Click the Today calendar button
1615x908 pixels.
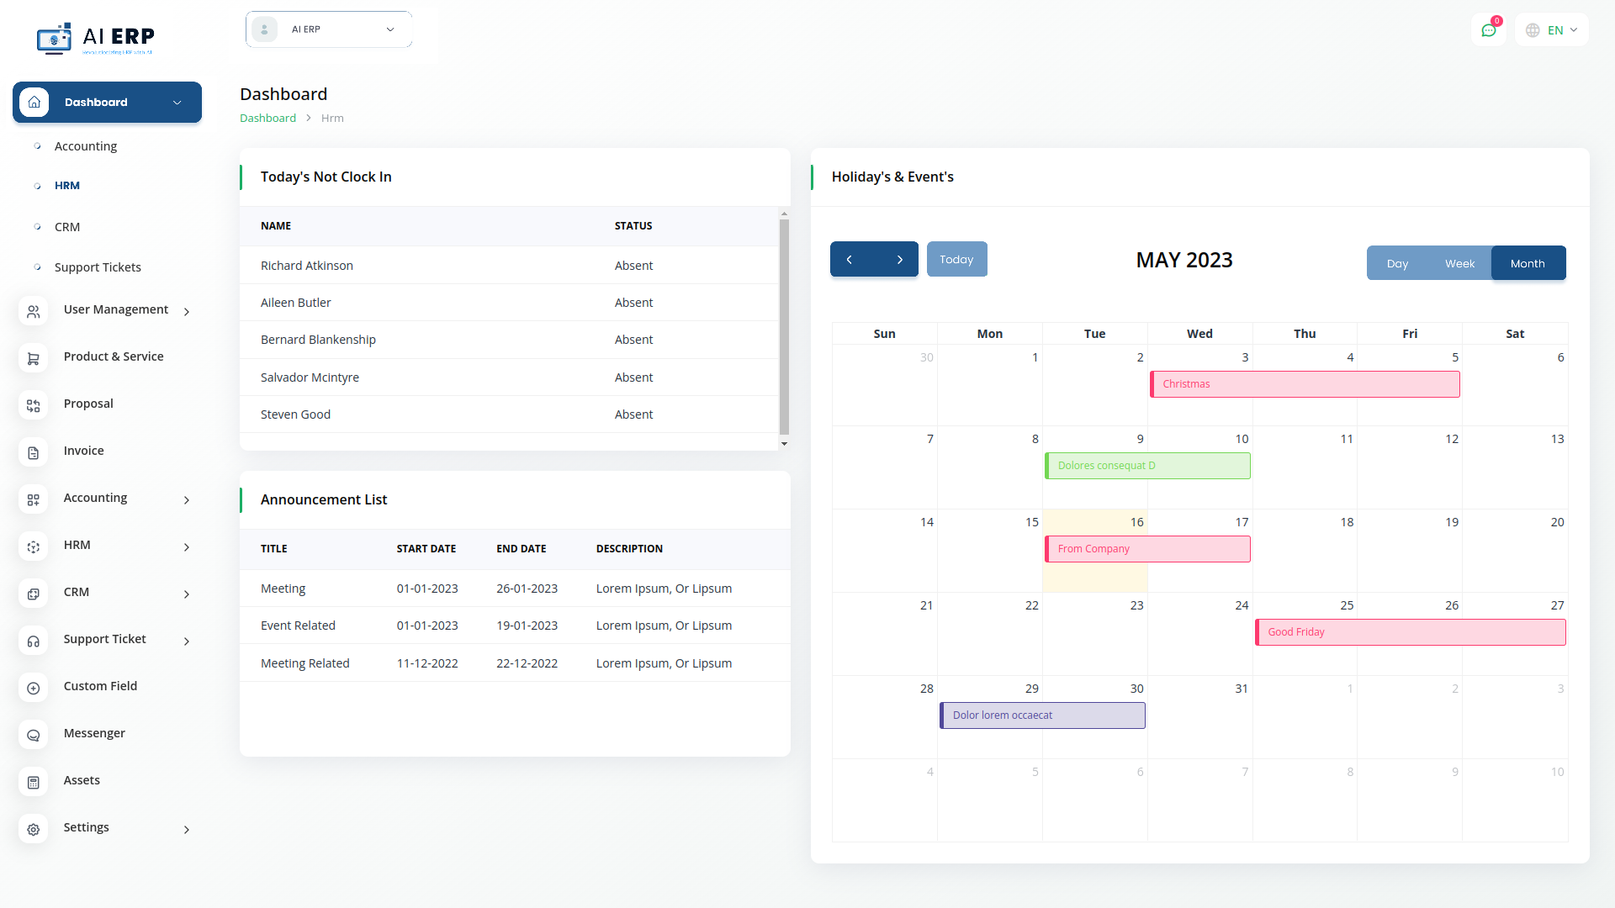[956, 259]
